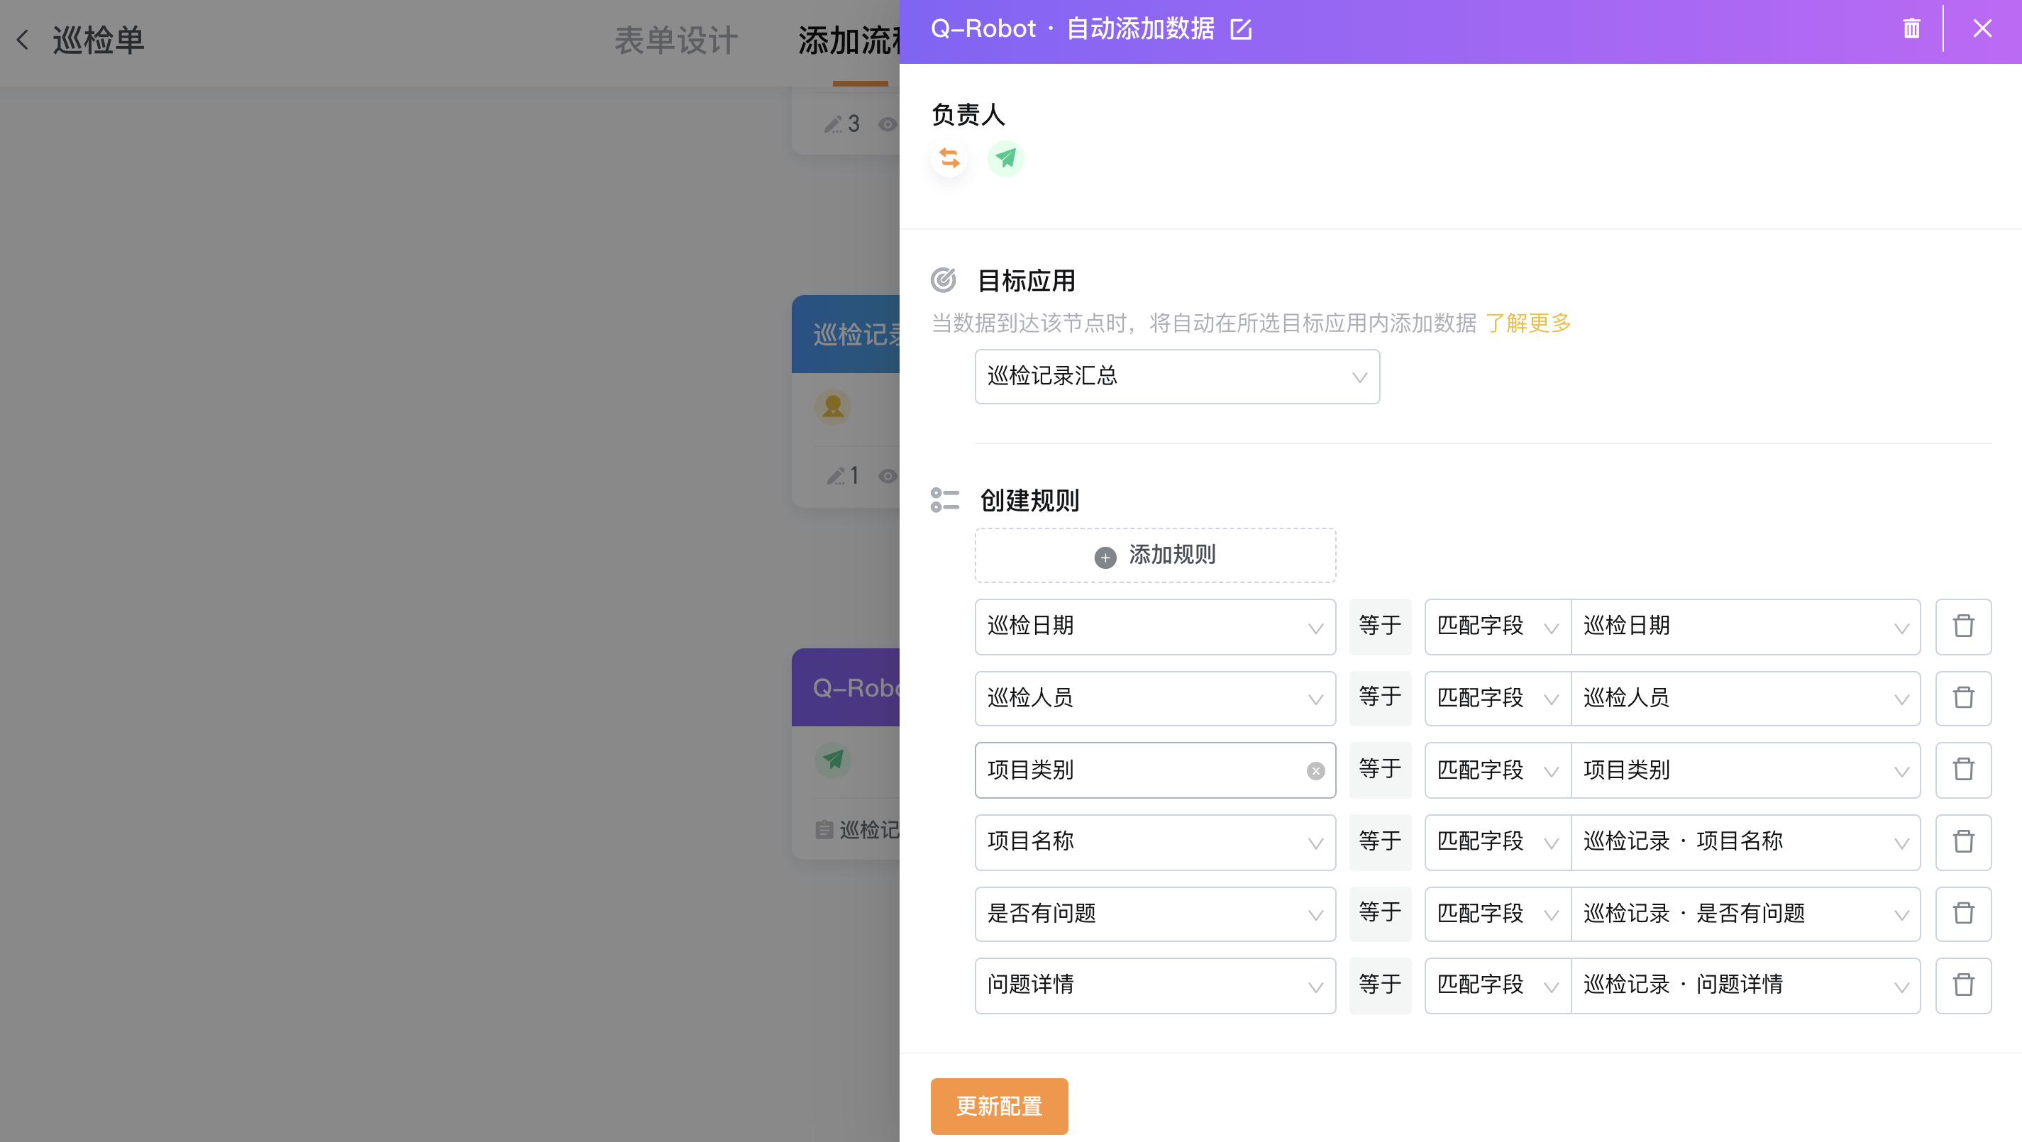
Task: Open the 巡检记录 · 是否有问题 value dropdown
Action: [x=1746, y=914]
